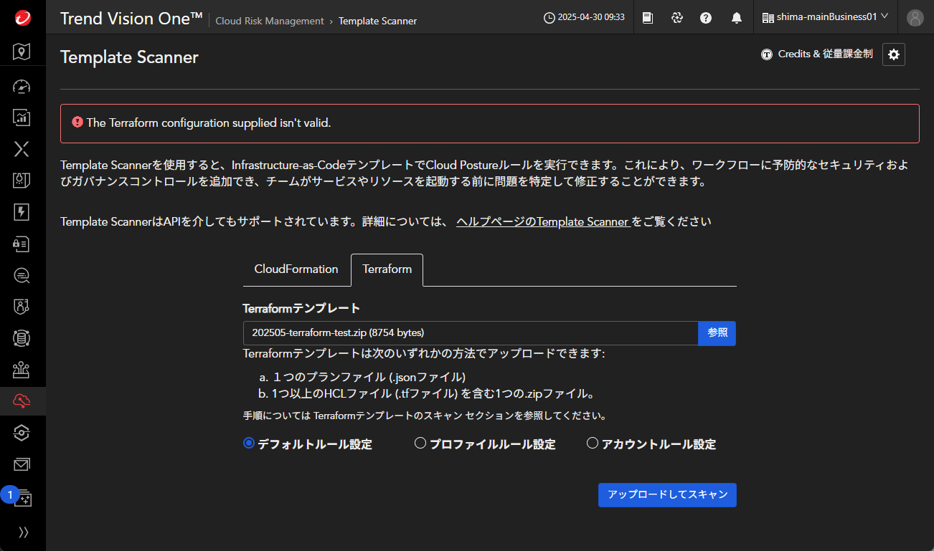Click the Terraform template file input field

pyautogui.click(x=471, y=333)
